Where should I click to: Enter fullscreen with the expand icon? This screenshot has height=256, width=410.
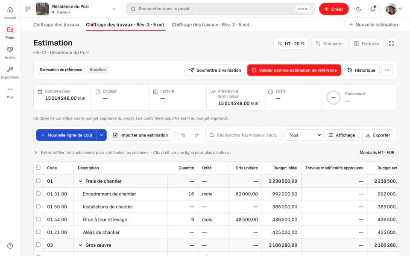coord(391,44)
